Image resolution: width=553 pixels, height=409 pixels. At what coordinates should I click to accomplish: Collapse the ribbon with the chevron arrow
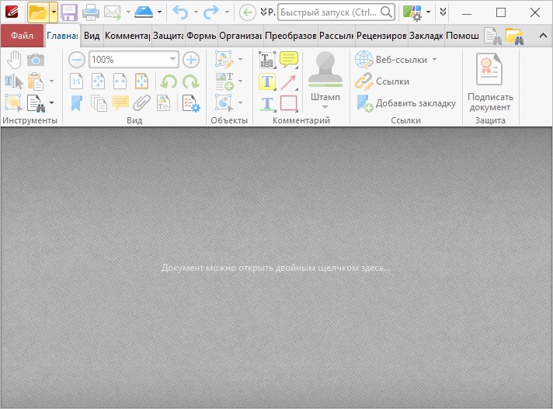[x=542, y=36]
